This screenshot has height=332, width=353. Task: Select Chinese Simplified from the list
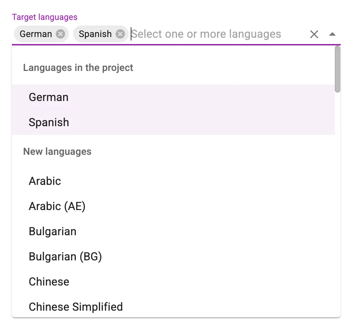[75, 307]
